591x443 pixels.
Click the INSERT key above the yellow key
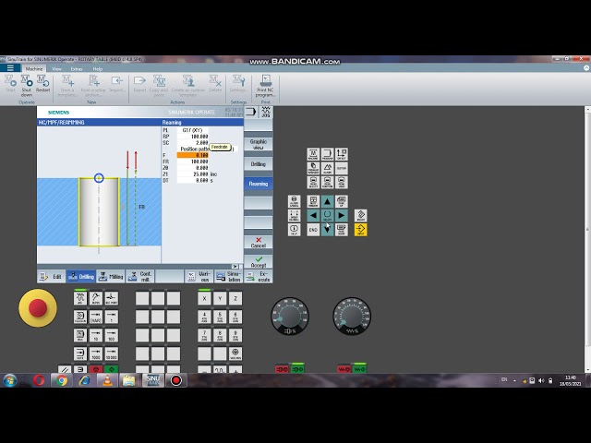tap(361, 215)
